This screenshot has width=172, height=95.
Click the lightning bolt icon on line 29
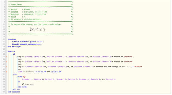[x=6, y=72]
